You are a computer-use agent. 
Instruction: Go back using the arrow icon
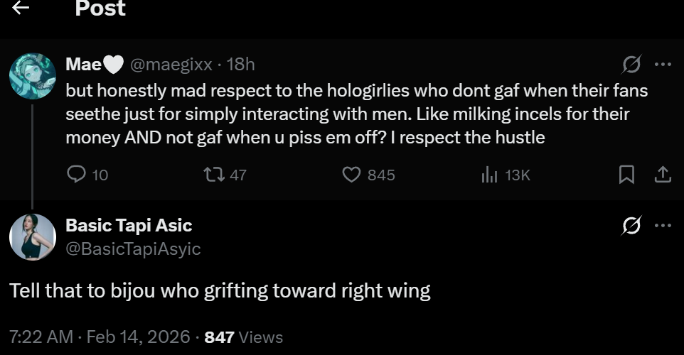[x=21, y=7]
